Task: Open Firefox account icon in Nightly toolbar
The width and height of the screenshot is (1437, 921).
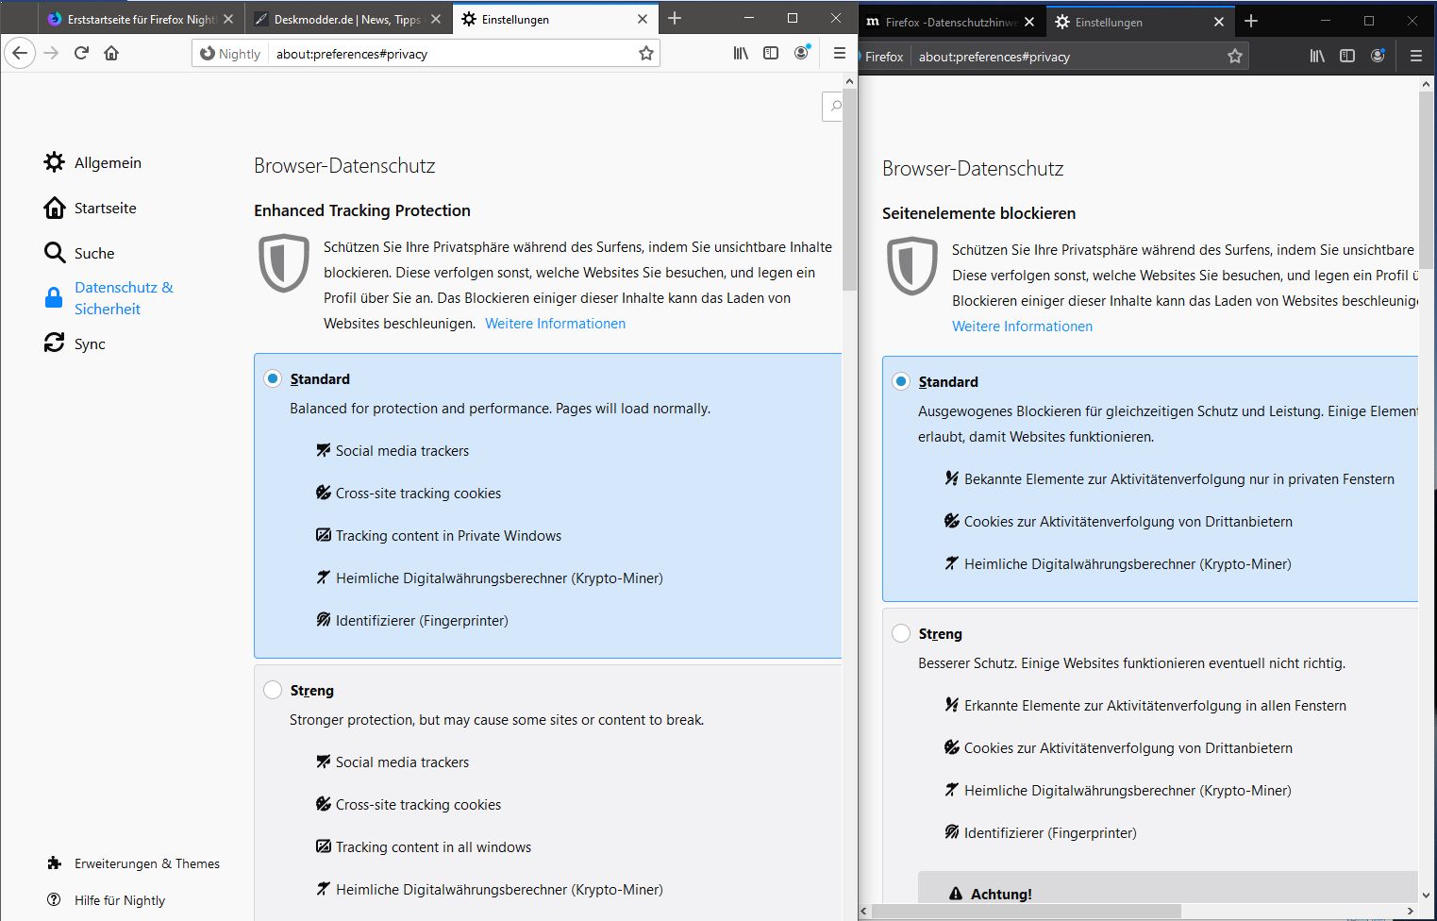Action: click(802, 54)
